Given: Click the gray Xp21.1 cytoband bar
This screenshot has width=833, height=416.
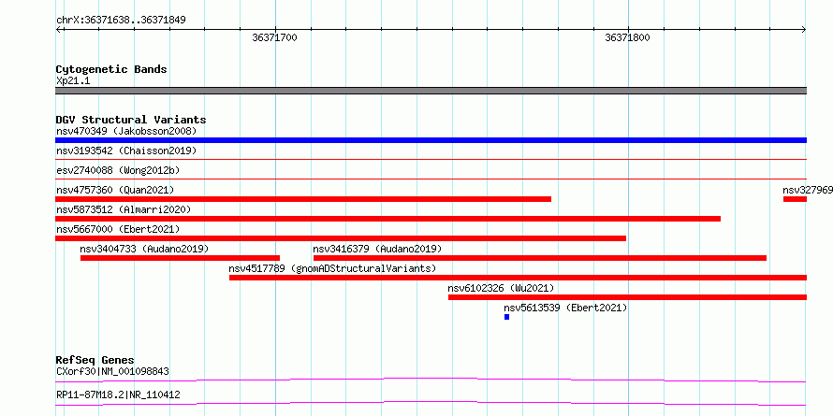Looking at the screenshot, I should click(431, 91).
